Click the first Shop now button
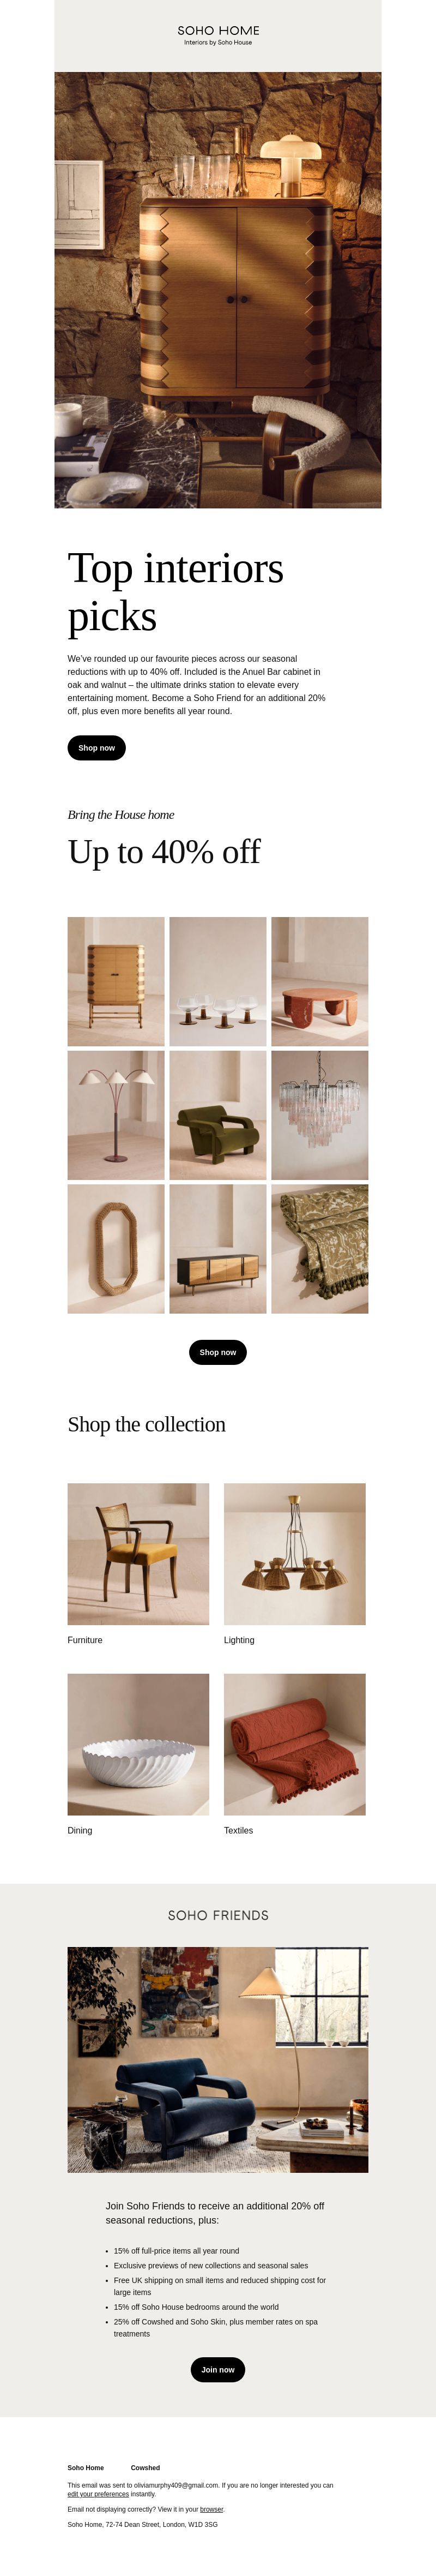 [x=96, y=748]
